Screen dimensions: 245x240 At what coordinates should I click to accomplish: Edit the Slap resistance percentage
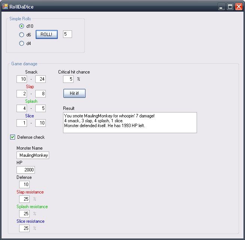point(24,199)
